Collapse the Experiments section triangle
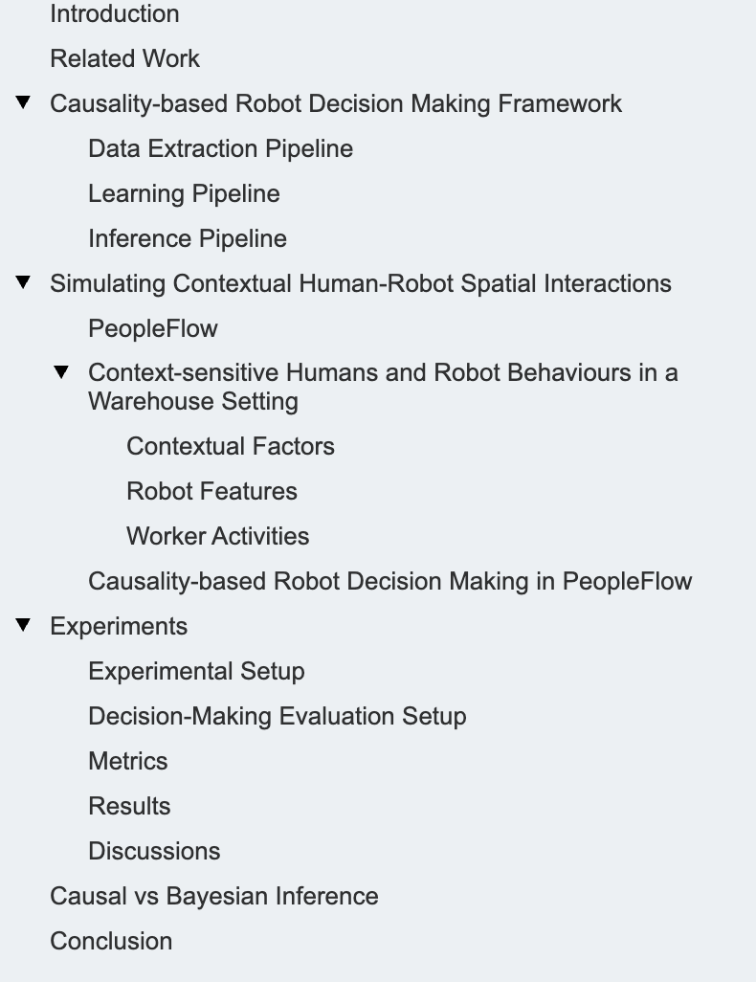 click(24, 625)
